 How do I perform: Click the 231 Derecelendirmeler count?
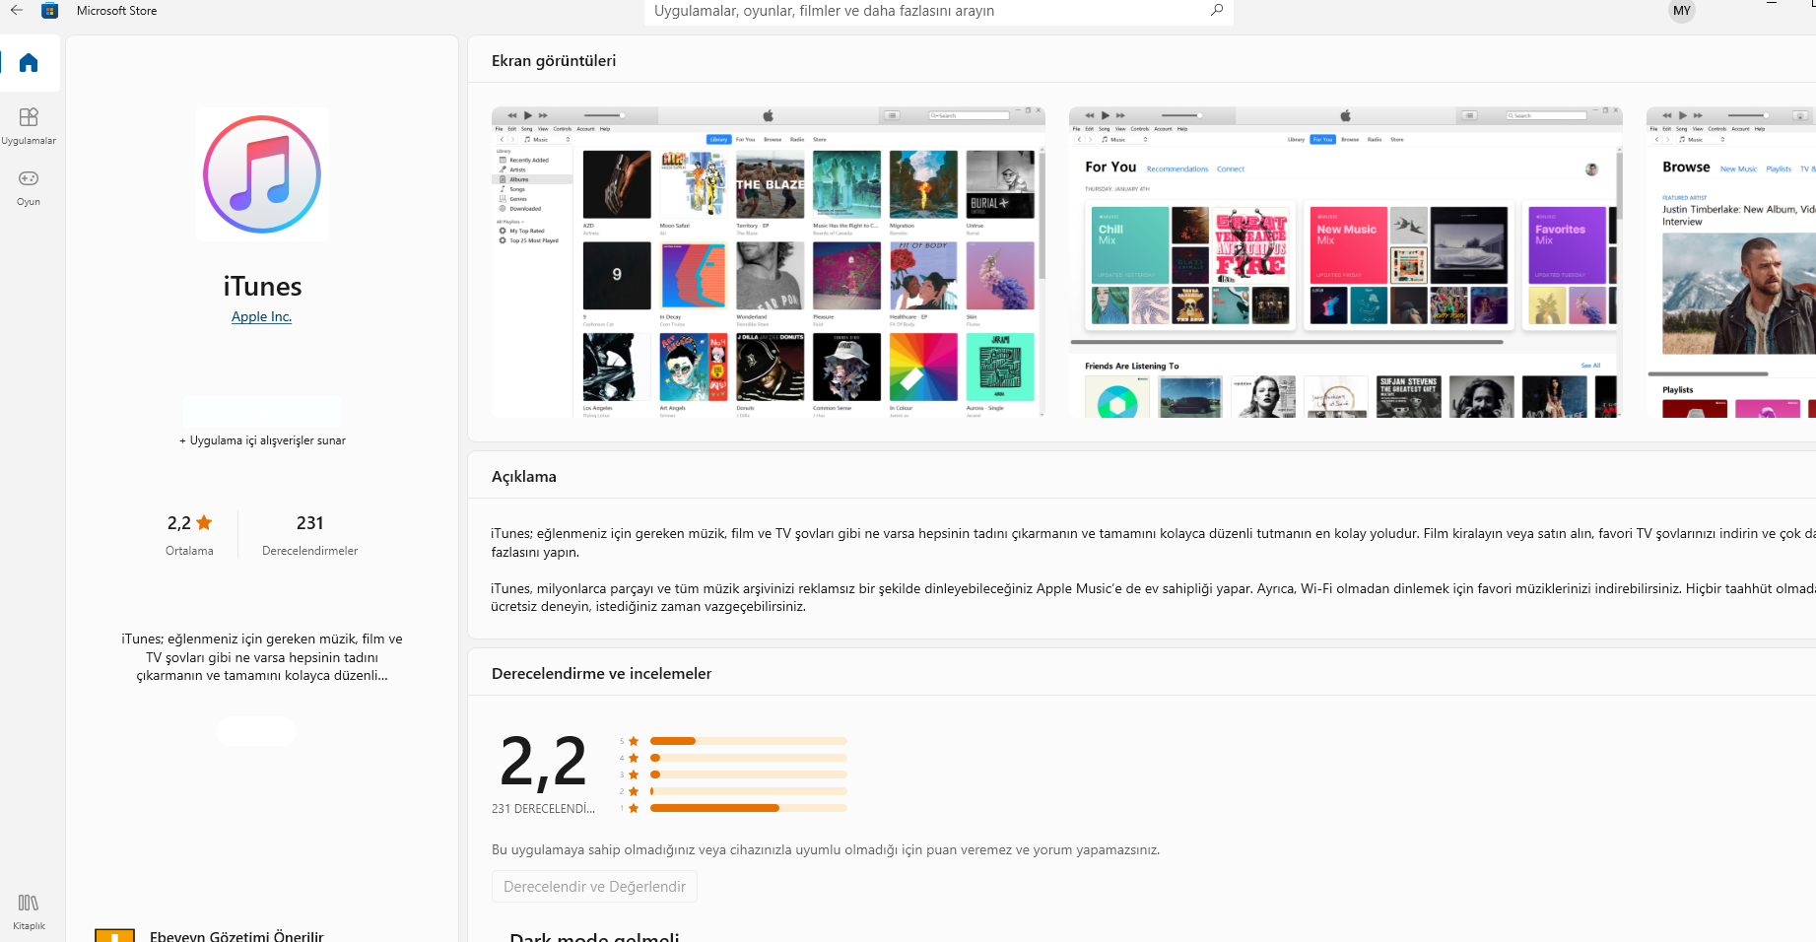click(309, 534)
